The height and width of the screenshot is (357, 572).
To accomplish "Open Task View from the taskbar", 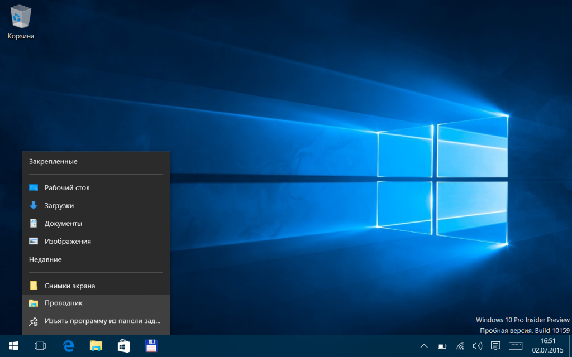I will 40,346.
